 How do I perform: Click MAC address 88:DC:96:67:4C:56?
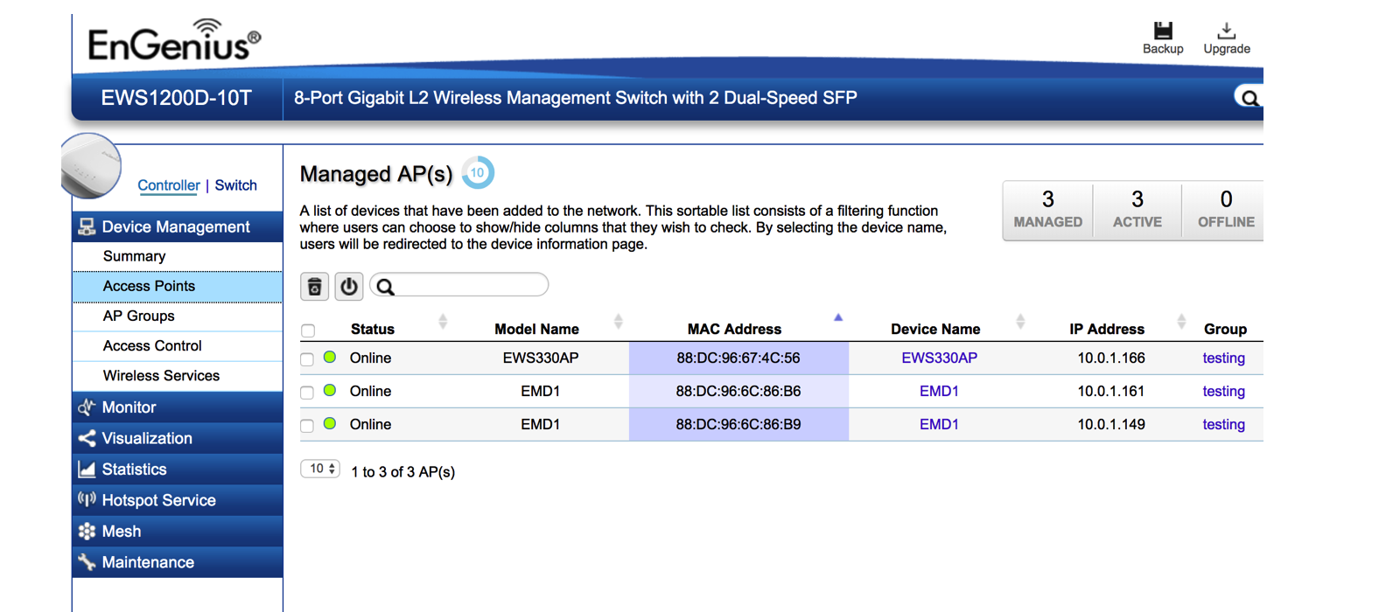738,358
